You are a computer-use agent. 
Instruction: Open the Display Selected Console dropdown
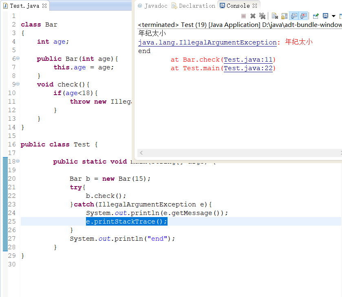[333, 16]
